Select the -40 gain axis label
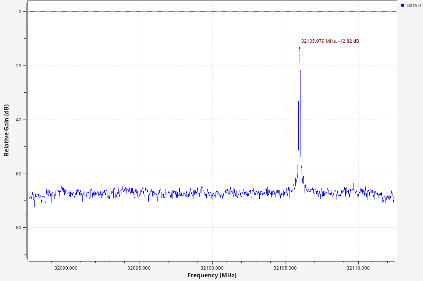The image size is (423, 281). (x=17, y=120)
